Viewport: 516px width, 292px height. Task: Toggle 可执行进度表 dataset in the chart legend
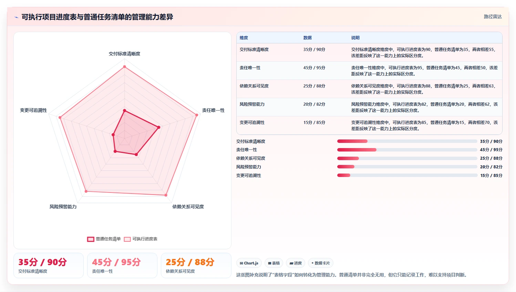click(x=141, y=239)
